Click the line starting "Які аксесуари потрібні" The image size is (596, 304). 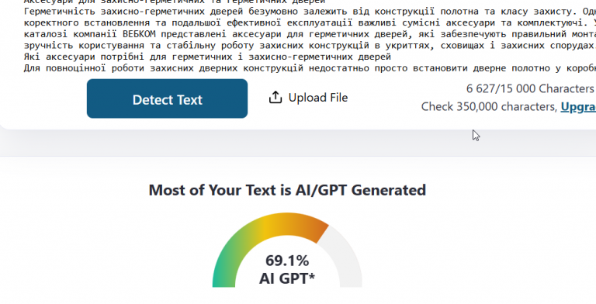click(207, 57)
